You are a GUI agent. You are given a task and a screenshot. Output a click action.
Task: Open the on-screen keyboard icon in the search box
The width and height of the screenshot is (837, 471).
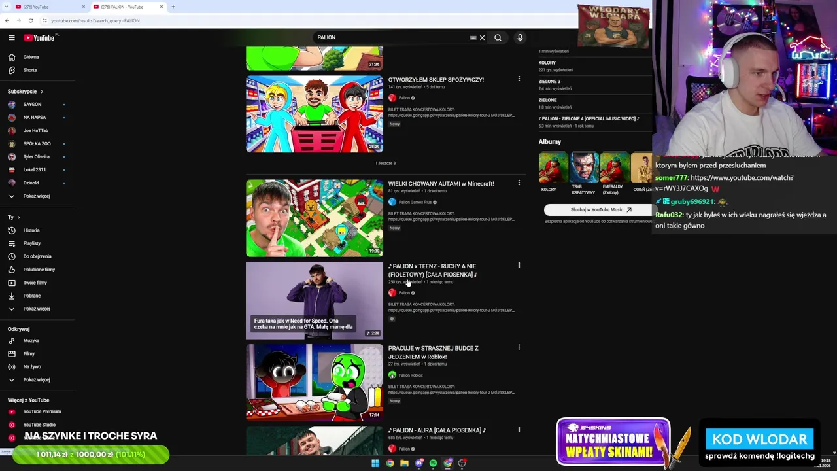(473, 38)
